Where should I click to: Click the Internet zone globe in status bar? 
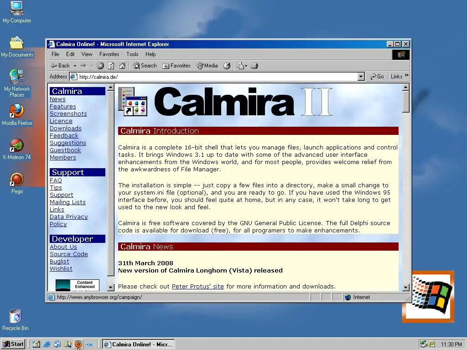[x=348, y=297]
